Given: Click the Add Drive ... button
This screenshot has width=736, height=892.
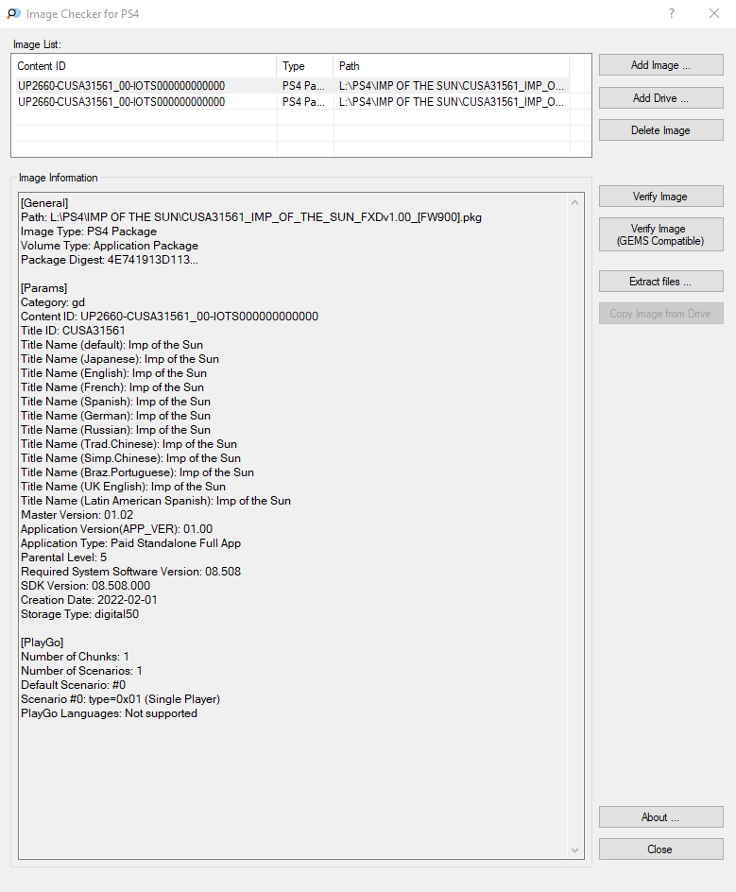Looking at the screenshot, I should click(661, 98).
